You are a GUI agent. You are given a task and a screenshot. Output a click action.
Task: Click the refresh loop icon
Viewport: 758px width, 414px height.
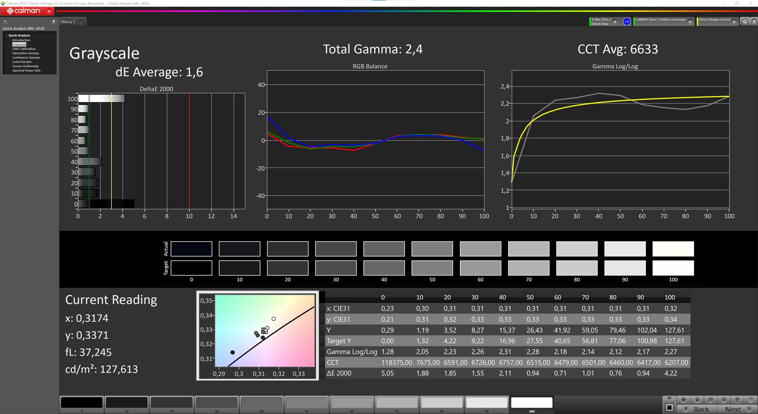click(x=737, y=400)
